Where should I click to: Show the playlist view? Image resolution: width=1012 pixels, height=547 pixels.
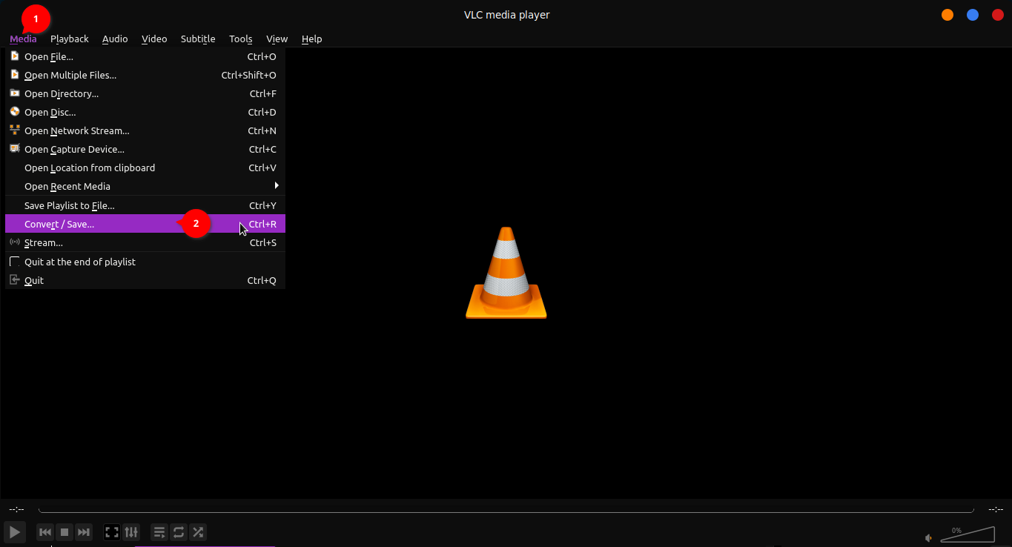tap(159, 532)
